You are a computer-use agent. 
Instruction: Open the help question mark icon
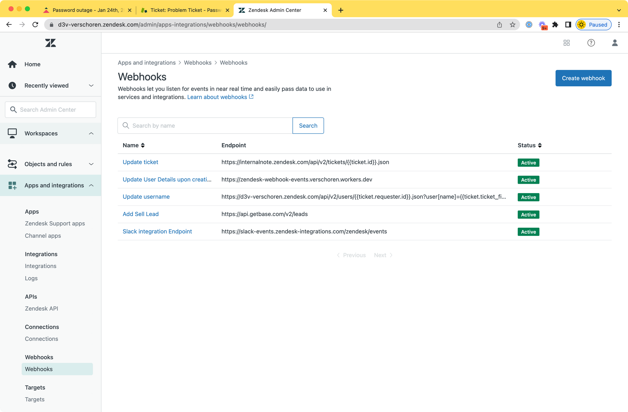(591, 43)
